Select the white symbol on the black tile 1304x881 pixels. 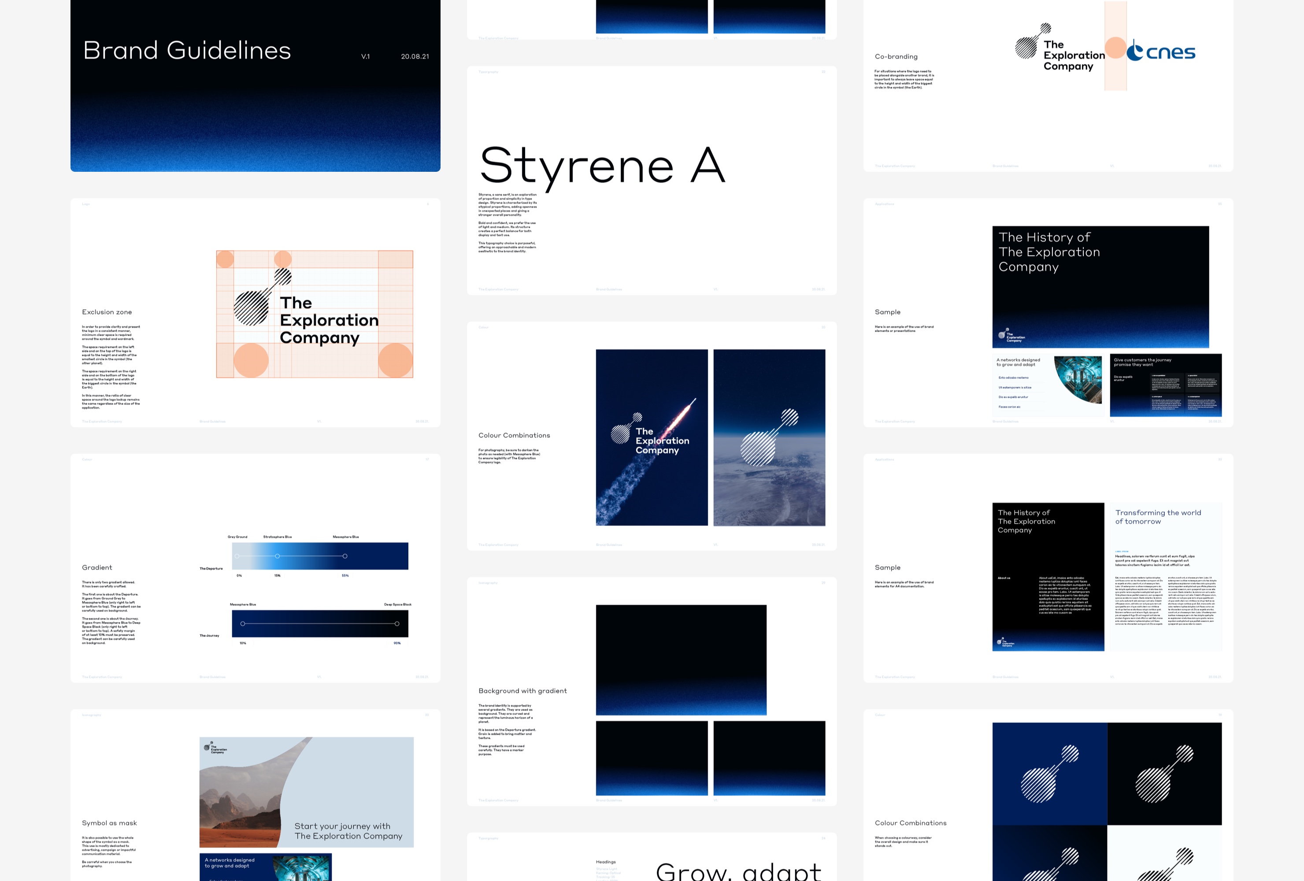(1164, 773)
